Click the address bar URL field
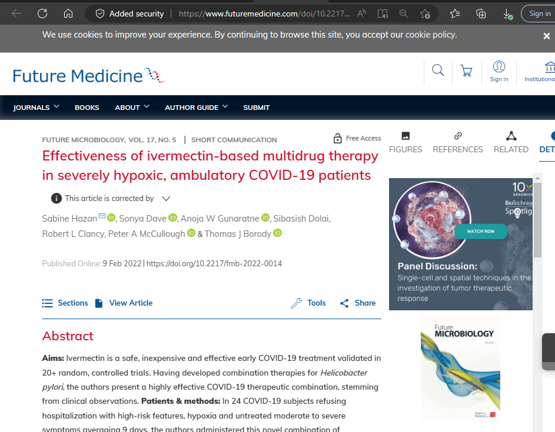The image size is (555, 432). tap(264, 14)
